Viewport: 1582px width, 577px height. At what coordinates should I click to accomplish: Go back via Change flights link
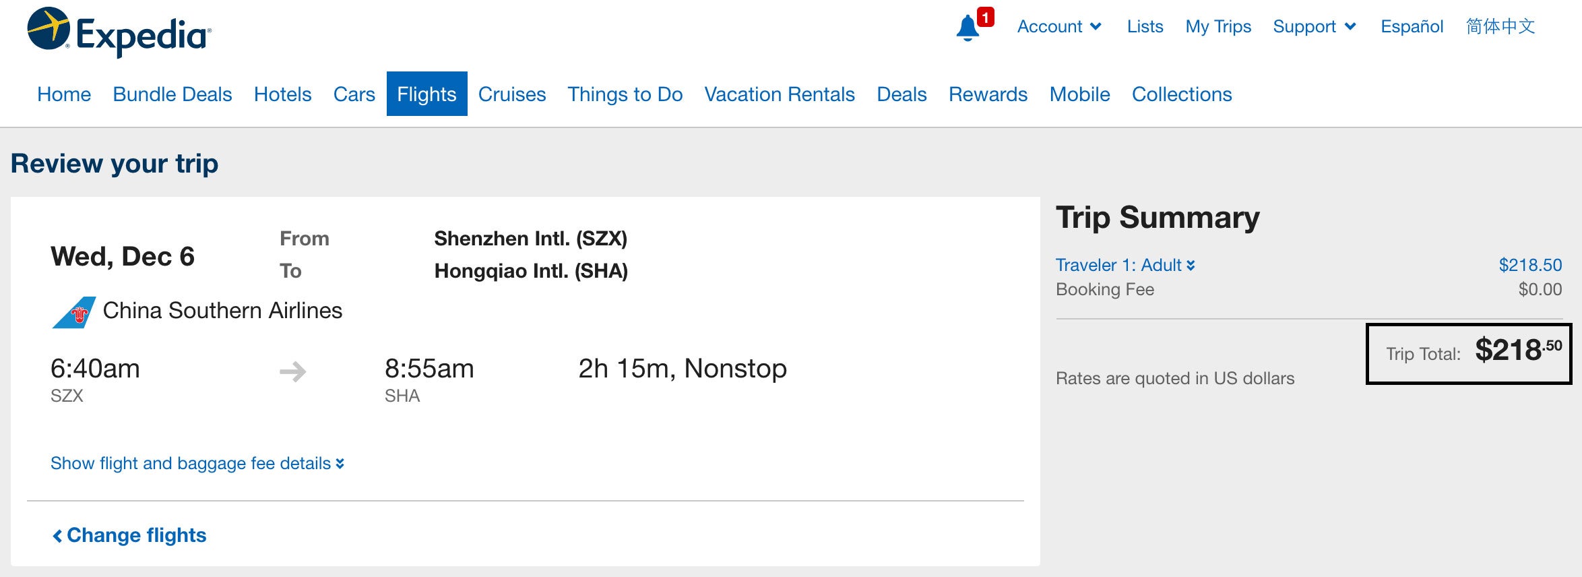click(x=129, y=535)
